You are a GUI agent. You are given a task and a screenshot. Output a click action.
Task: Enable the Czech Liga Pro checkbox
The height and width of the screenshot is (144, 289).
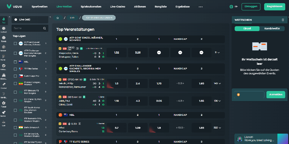pyautogui.click(x=15, y=76)
